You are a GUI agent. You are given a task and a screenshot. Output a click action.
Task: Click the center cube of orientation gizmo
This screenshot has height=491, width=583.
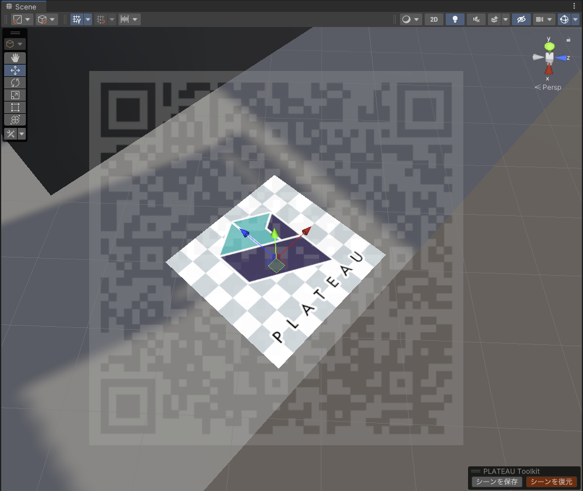pos(549,57)
